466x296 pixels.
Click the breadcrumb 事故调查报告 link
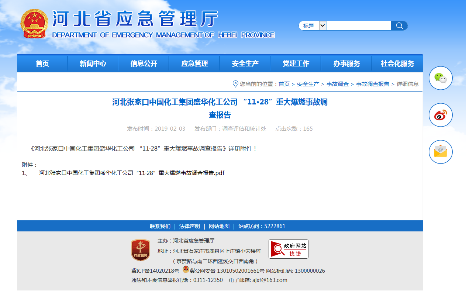373,84
